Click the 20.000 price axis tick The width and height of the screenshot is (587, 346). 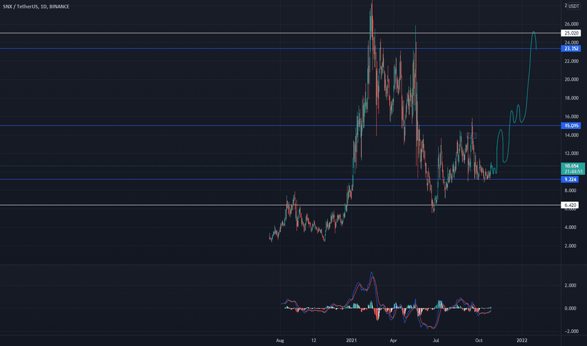pyautogui.click(x=571, y=79)
